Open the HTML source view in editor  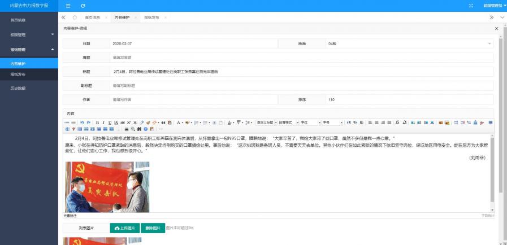coord(67,123)
